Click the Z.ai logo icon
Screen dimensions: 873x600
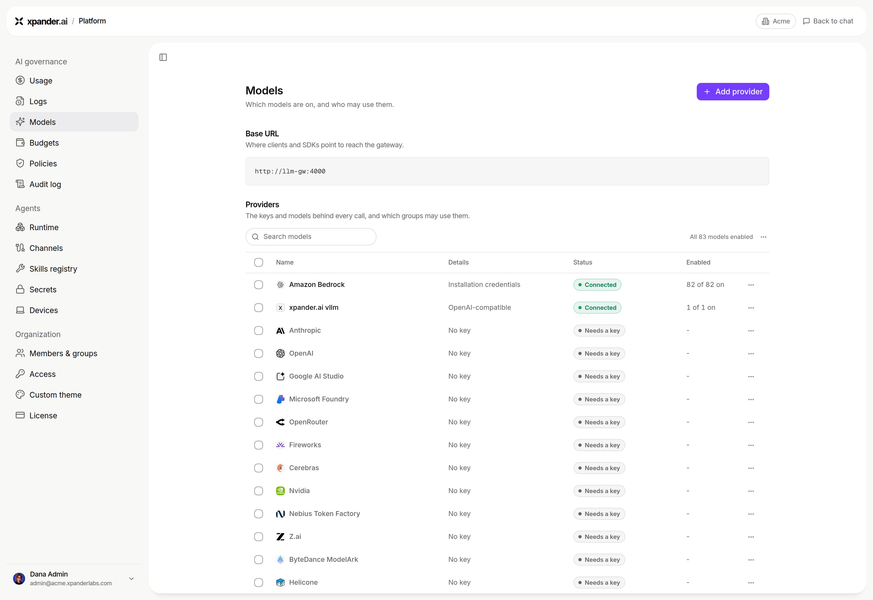pos(280,537)
